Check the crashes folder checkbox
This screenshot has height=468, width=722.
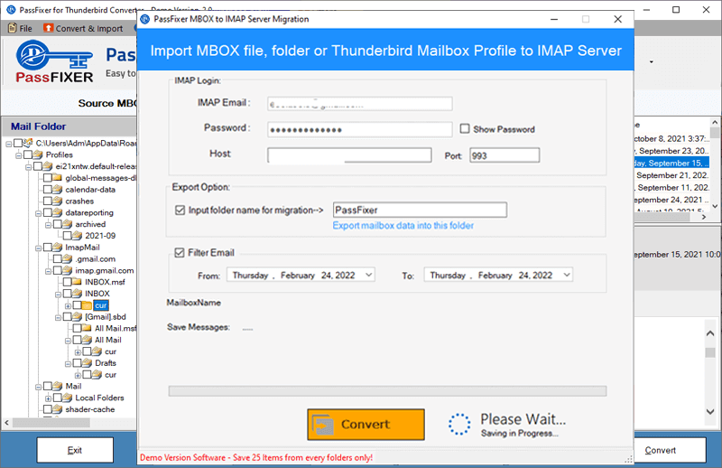point(48,201)
